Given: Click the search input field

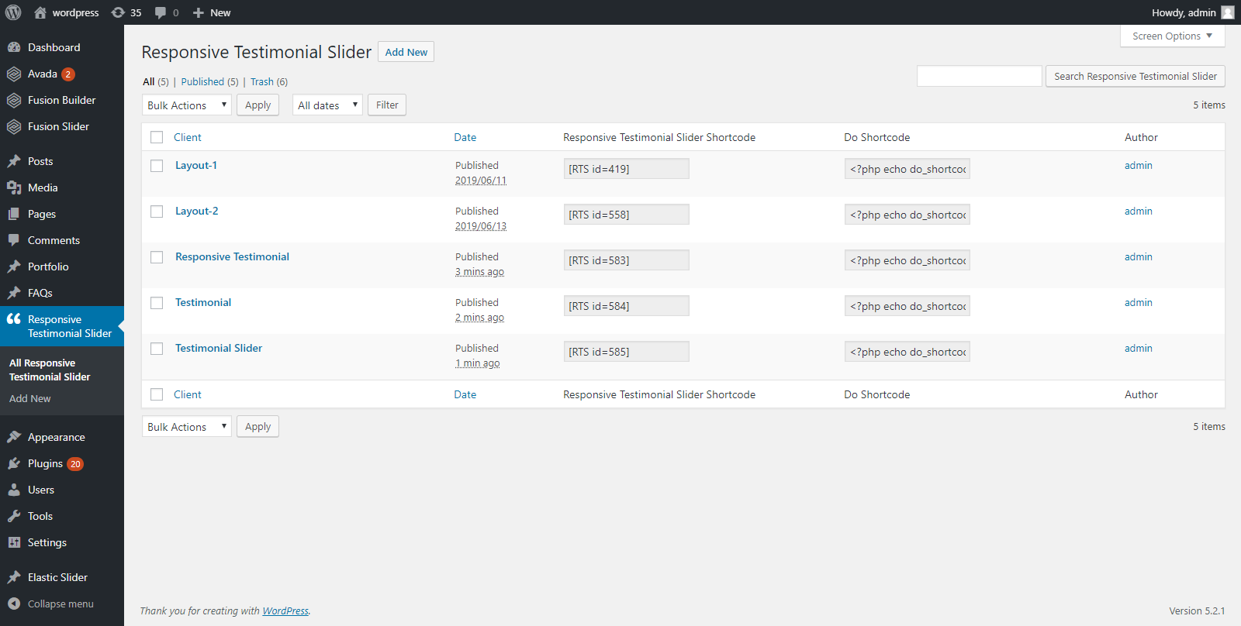Looking at the screenshot, I should (x=979, y=76).
